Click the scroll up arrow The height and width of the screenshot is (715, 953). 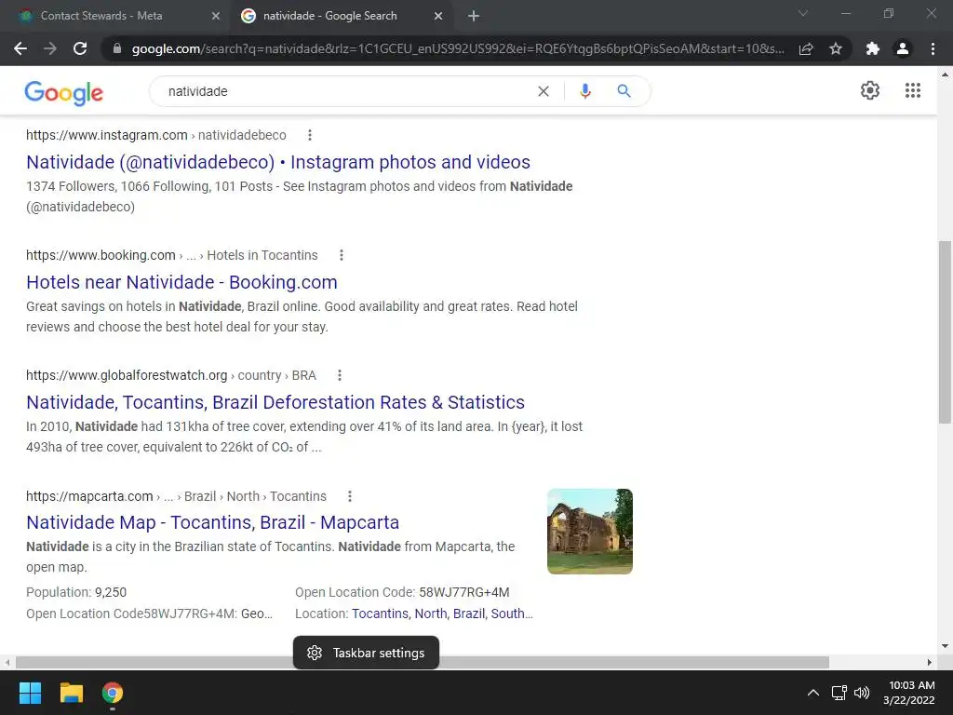point(946,74)
